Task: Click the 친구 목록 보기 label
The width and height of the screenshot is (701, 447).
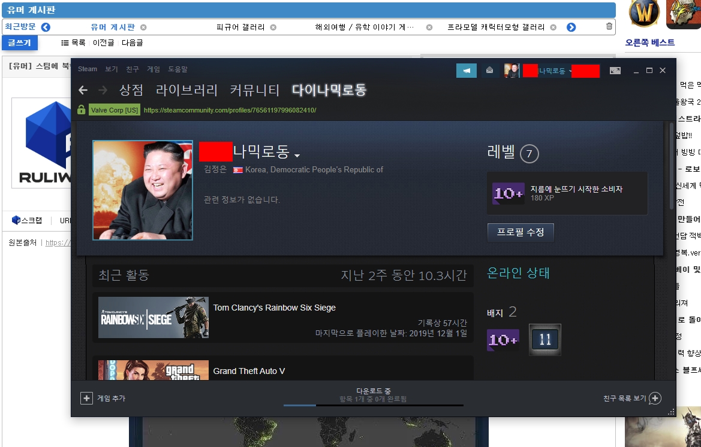Action: (625, 399)
